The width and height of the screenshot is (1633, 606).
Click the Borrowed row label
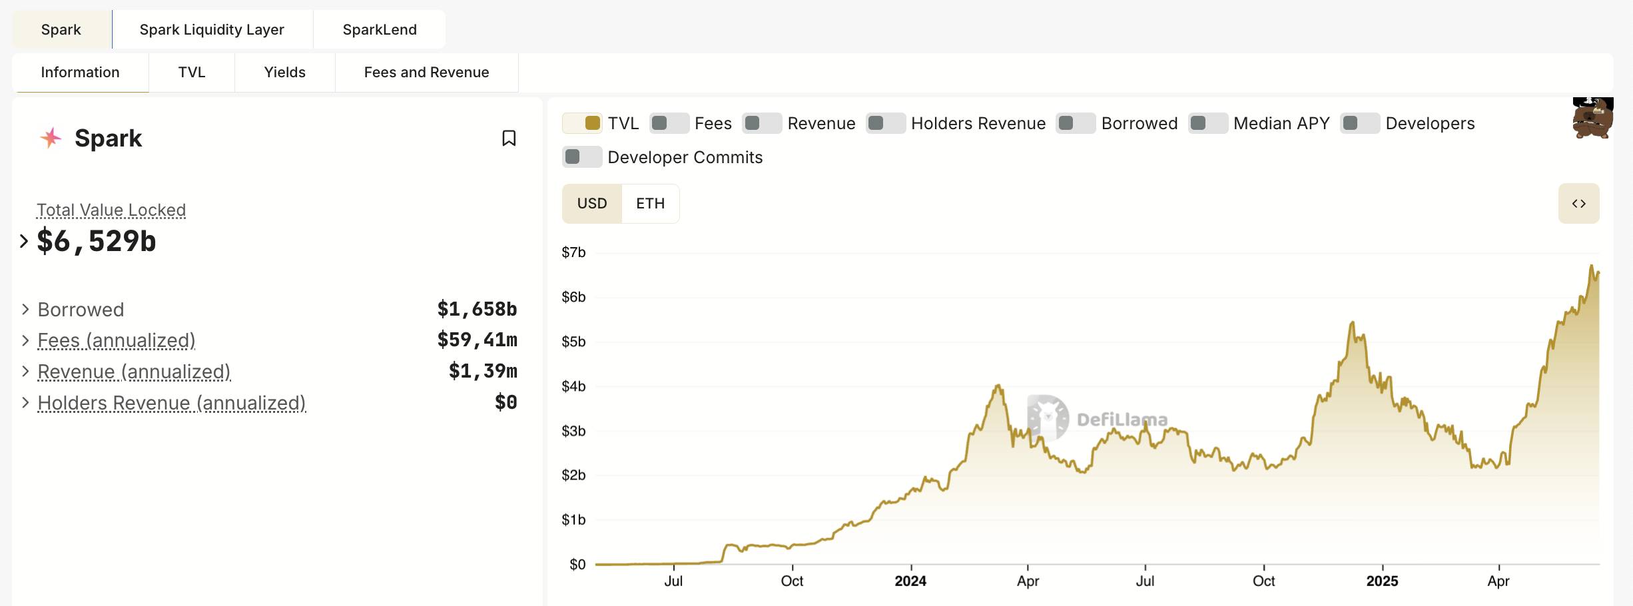81,310
